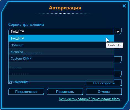Click the TwitchTV tooltip popup

[x=115, y=45]
